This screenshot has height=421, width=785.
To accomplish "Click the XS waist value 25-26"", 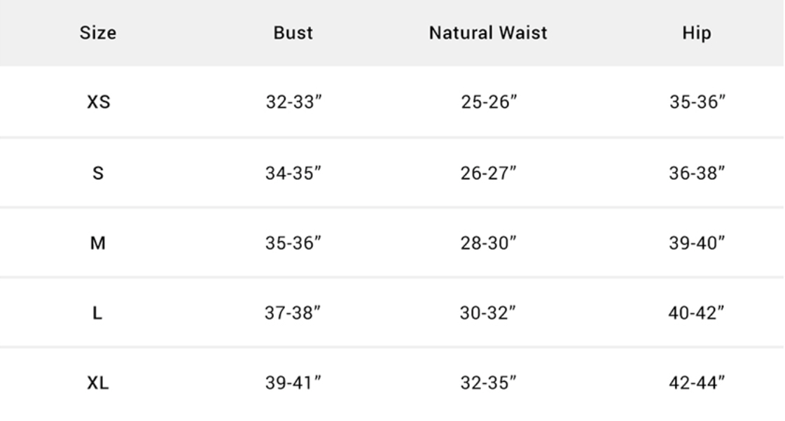I will (x=489, y=104).
